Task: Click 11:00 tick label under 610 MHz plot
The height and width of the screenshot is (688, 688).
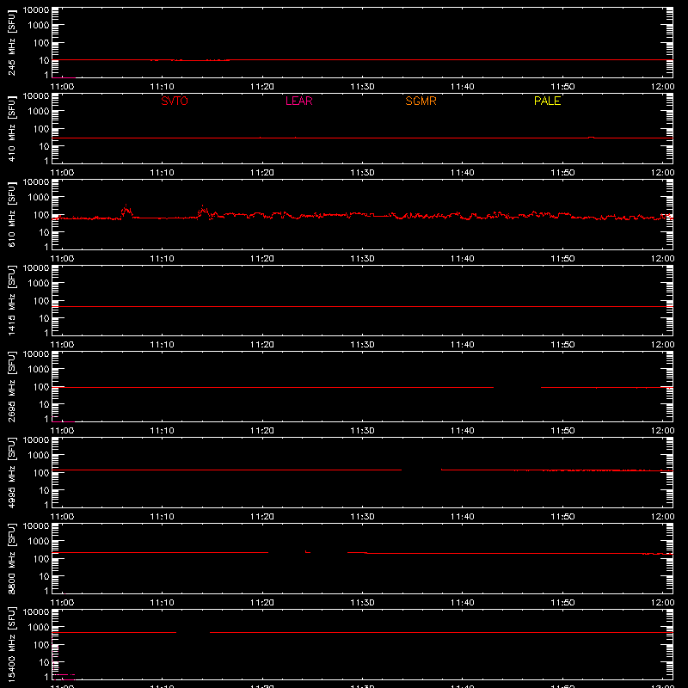Action: (62, 259)
